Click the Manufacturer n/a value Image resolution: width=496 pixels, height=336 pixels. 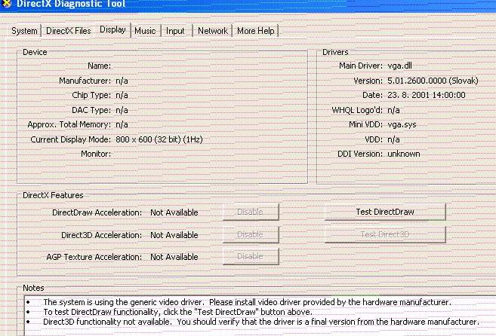[x=122, y=81]
